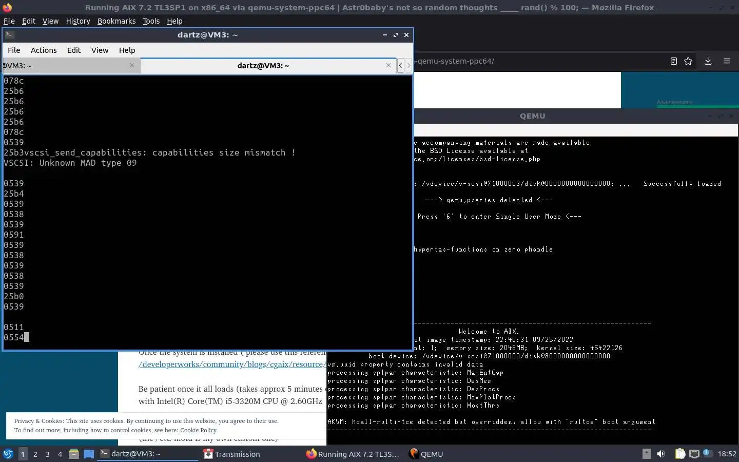The image size is (739, 462).
Task: Switch to workspace 2 in the pager
Action: pyautogui.click(x=35, y=454)
